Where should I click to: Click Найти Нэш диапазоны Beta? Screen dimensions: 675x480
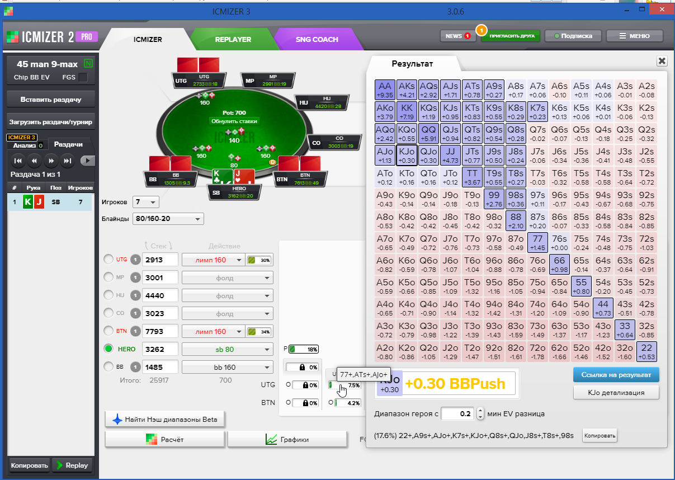pyautogui.click(x=165, y=419)
